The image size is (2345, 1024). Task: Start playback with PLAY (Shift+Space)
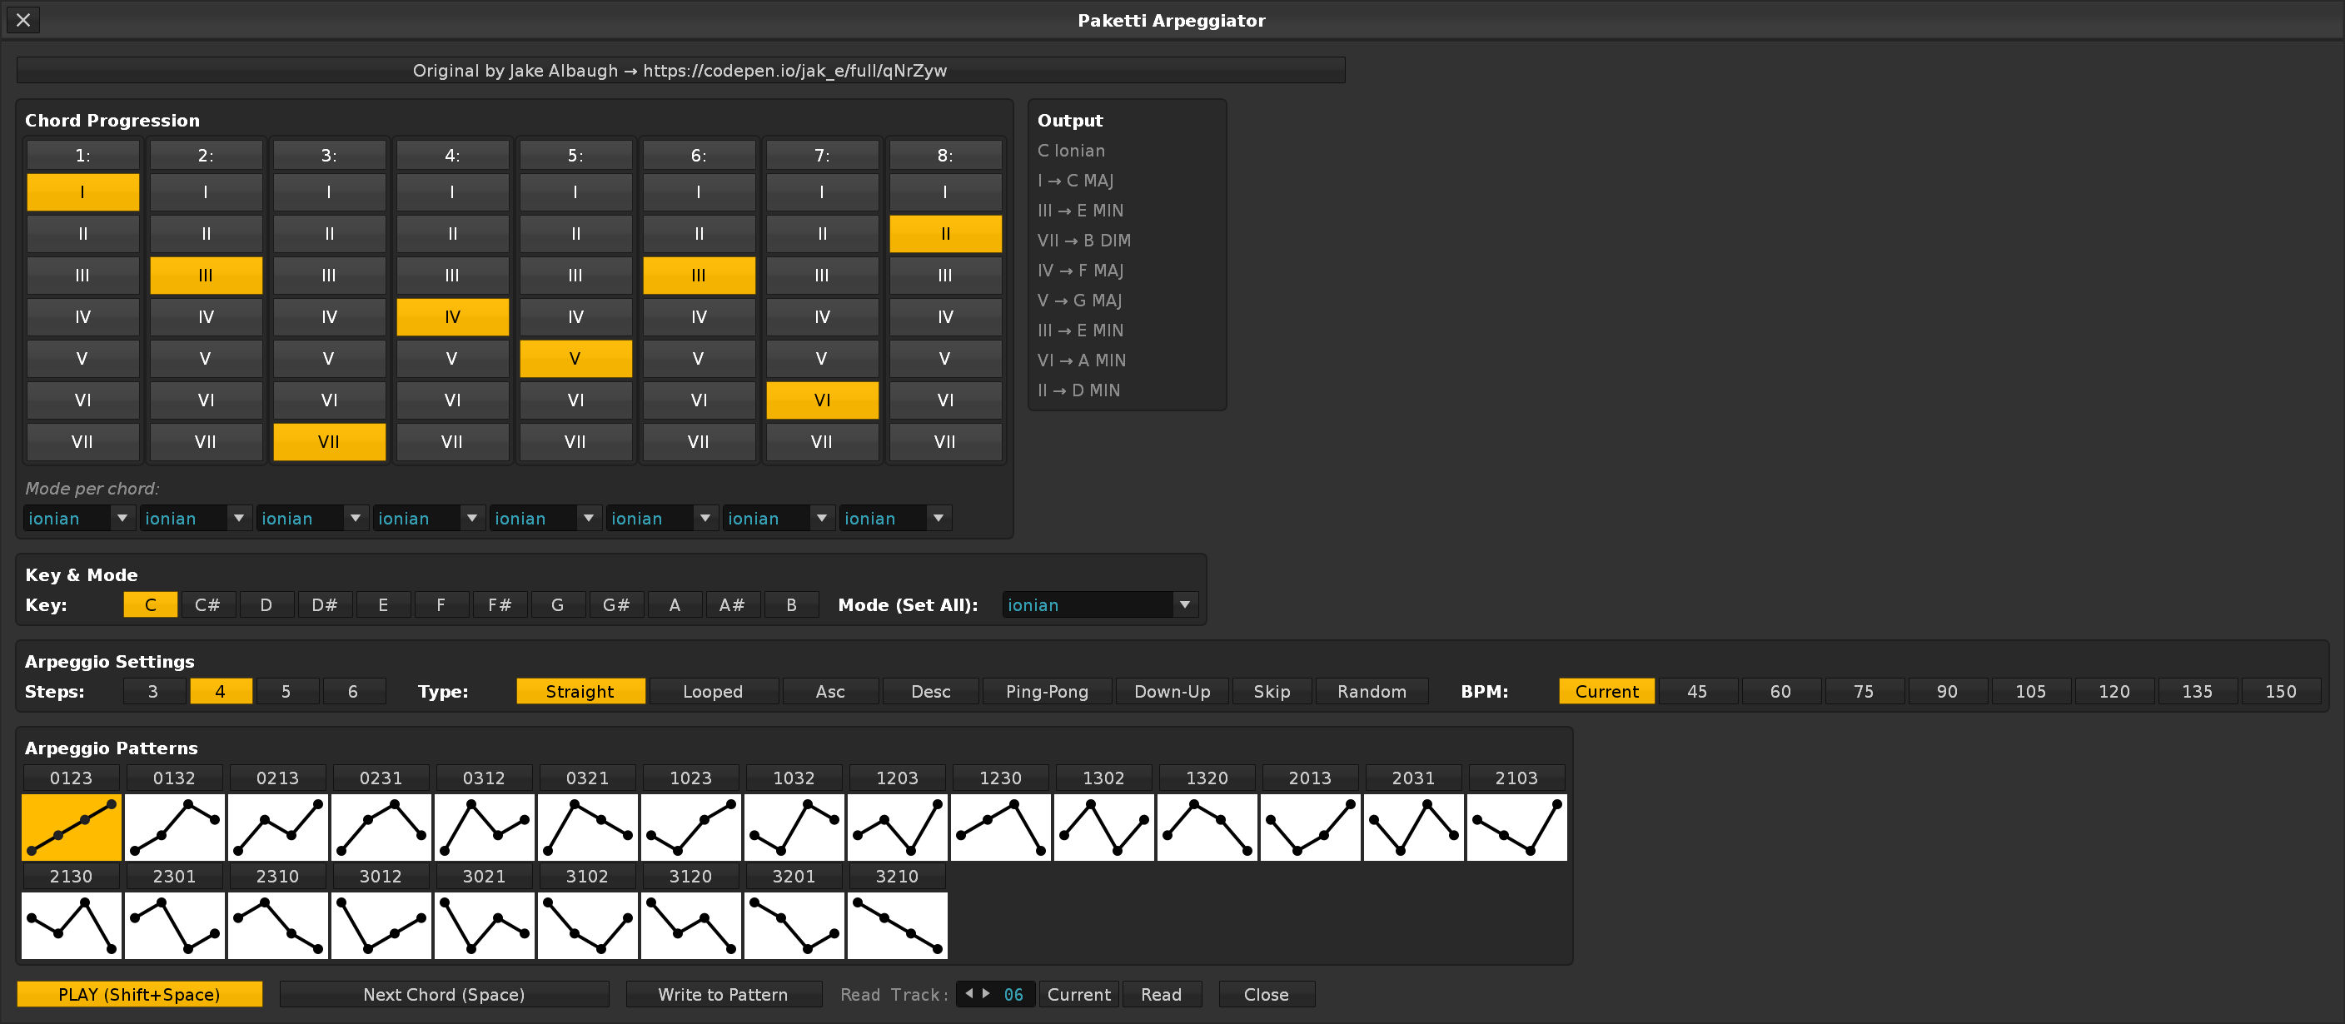click(139, 994)
